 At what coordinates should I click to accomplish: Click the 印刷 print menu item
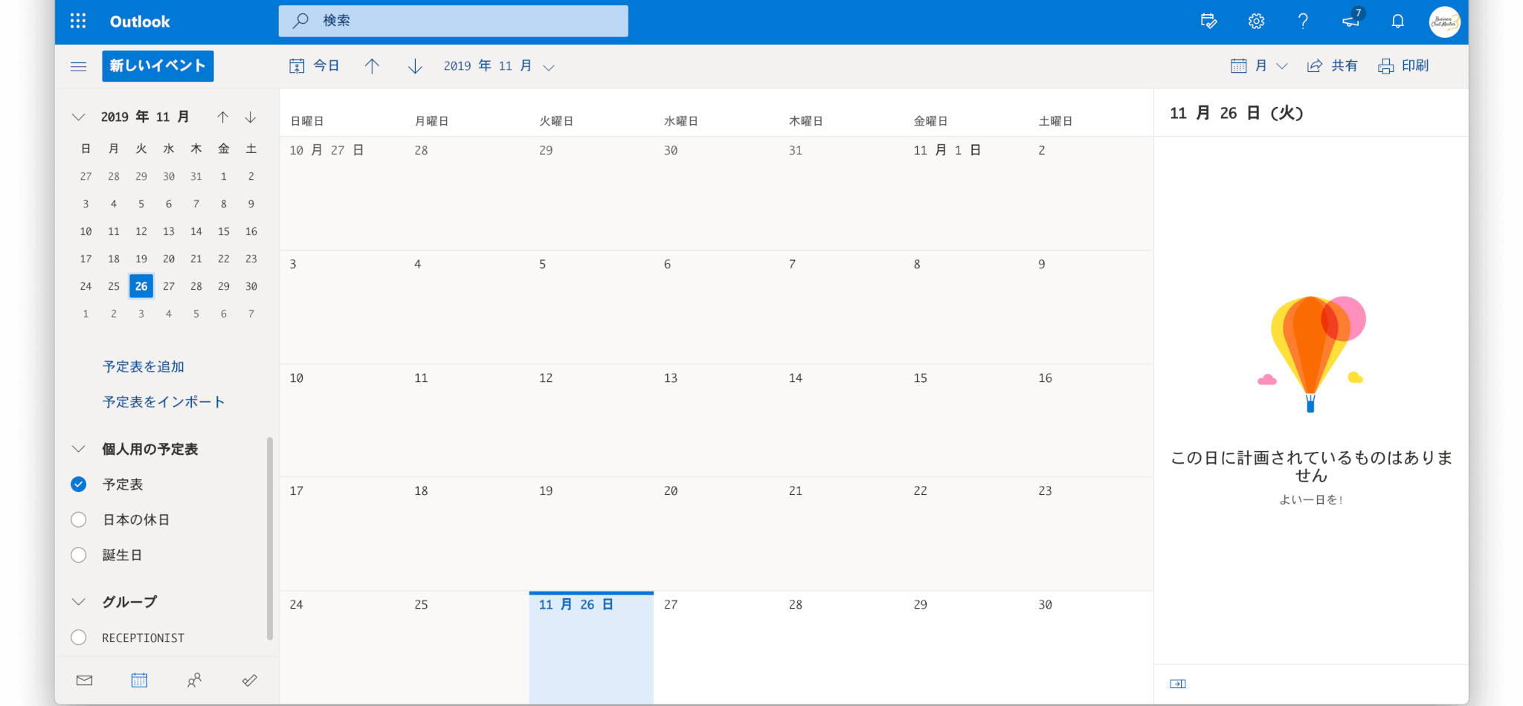click(1404, 66)
